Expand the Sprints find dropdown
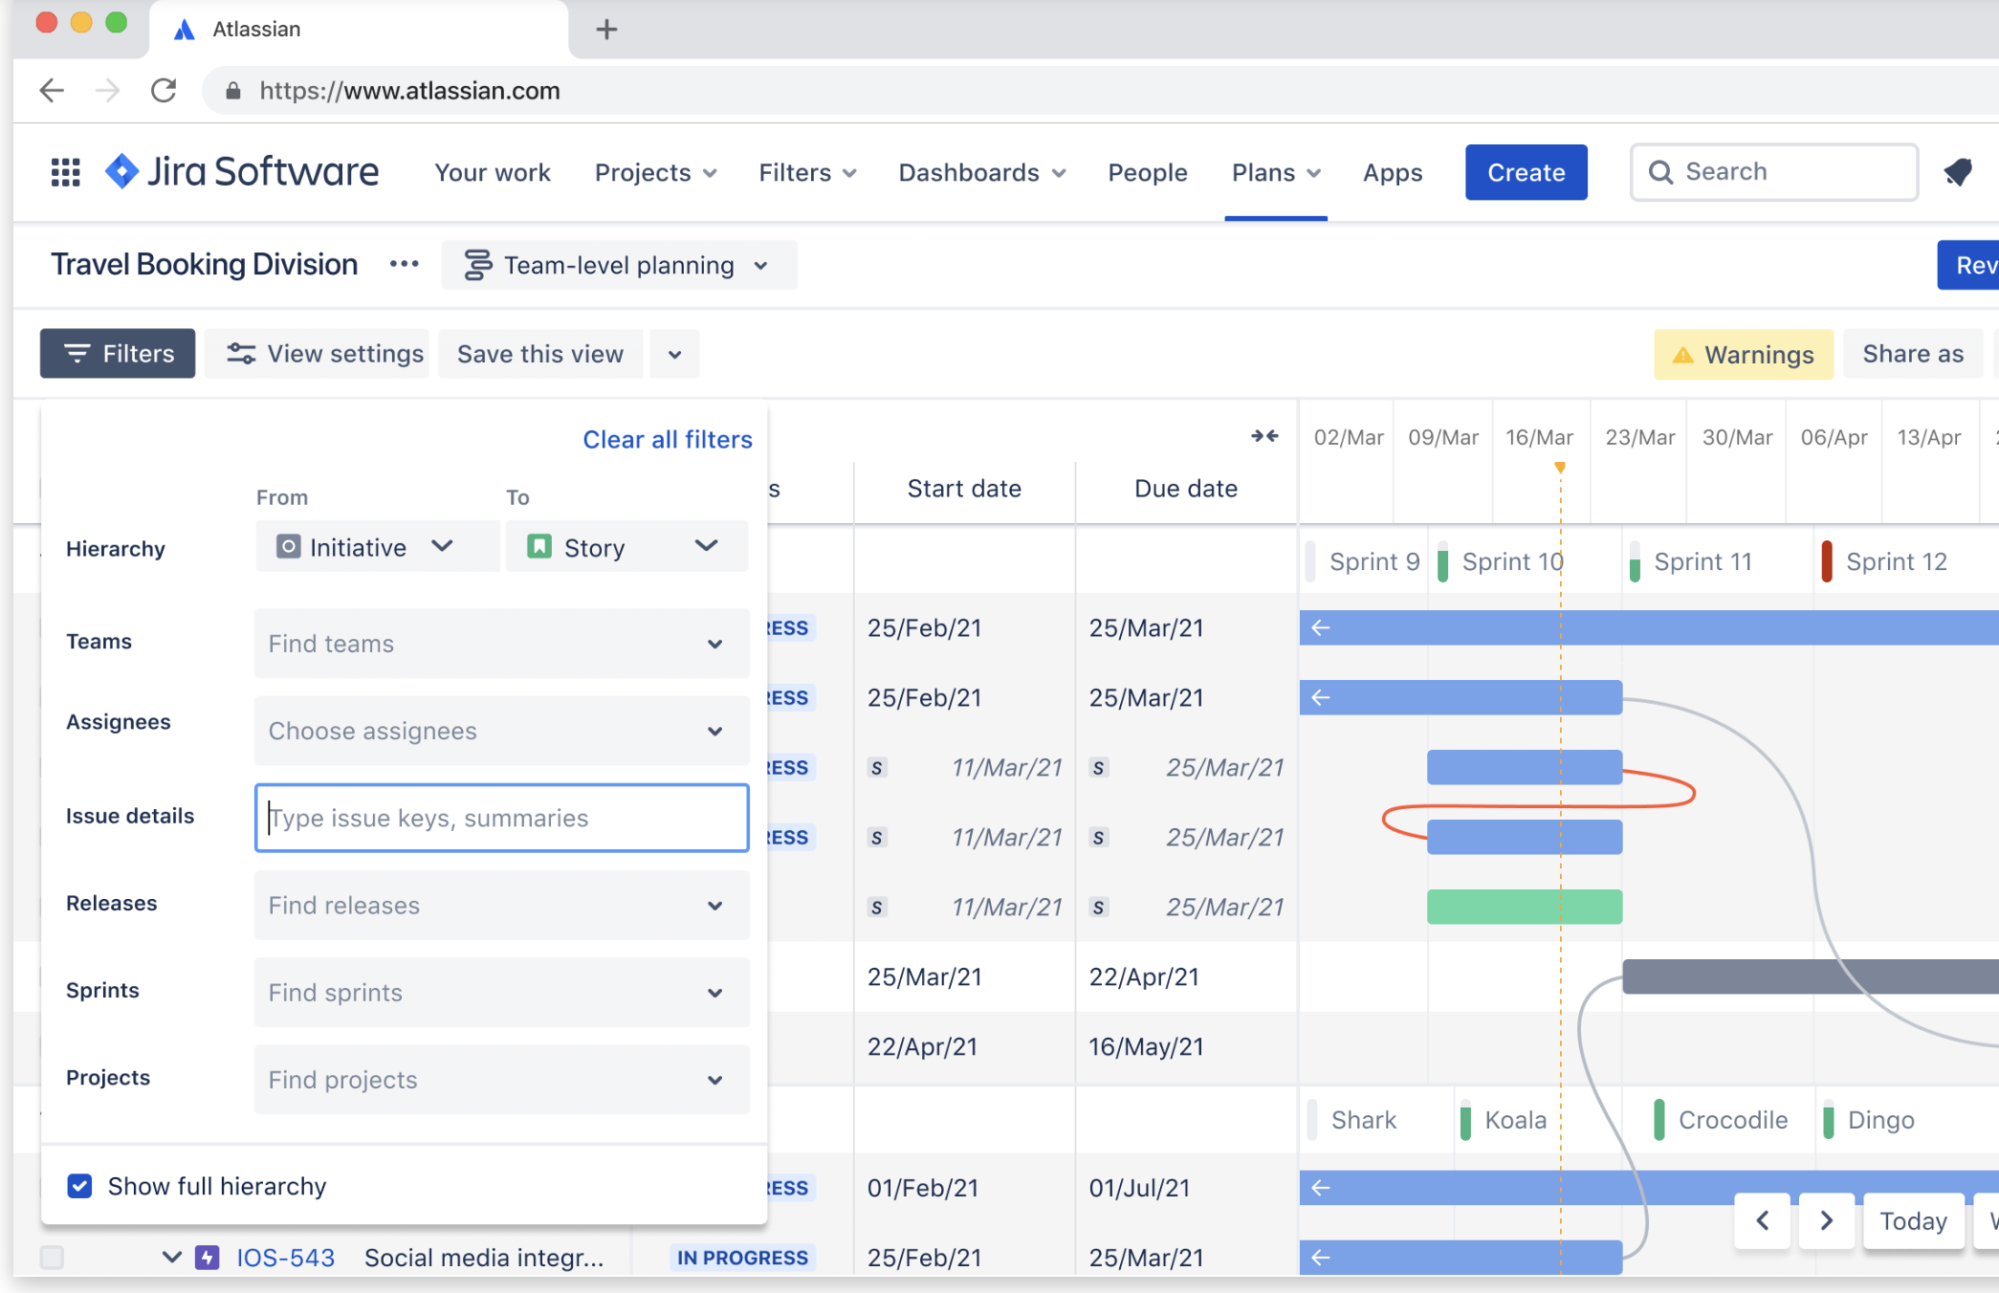Image resolution: width=1999 pixels, height=1293 pixels. pos(714,992)
